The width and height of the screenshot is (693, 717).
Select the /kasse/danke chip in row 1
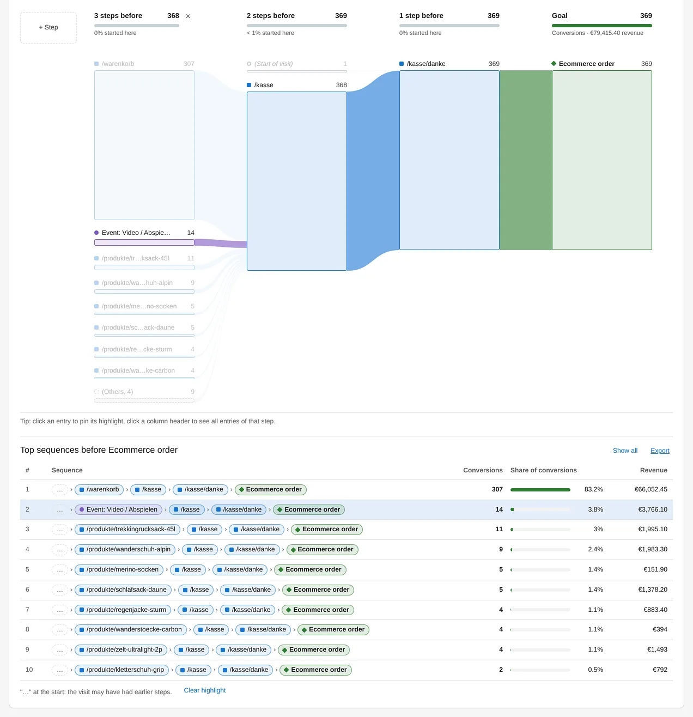pyautogui.click(x=200, y=490)
